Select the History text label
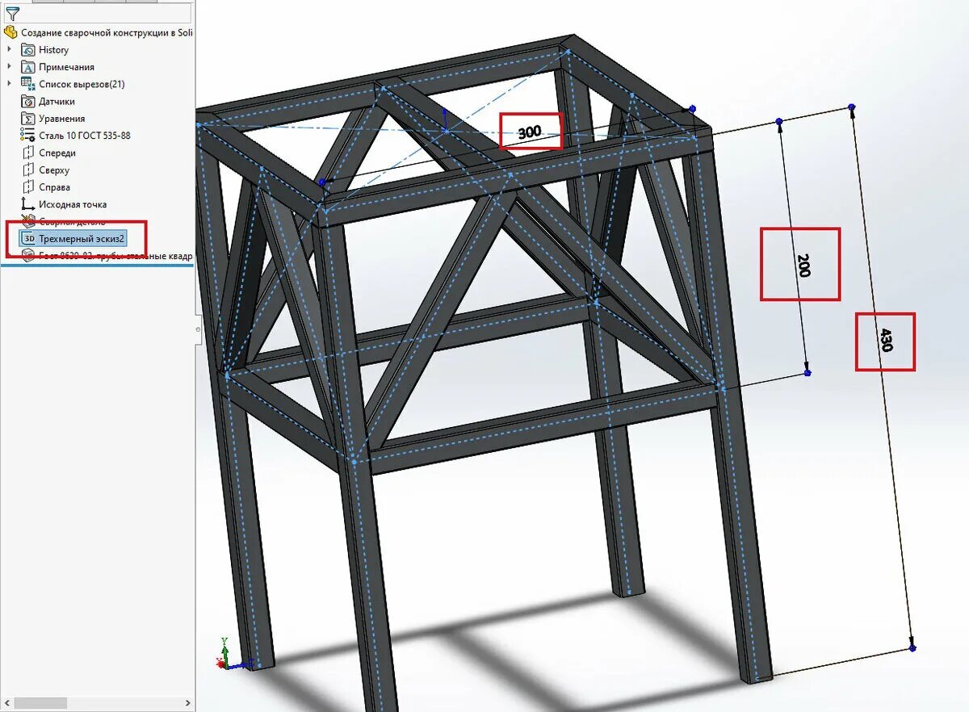 point(54,50)
